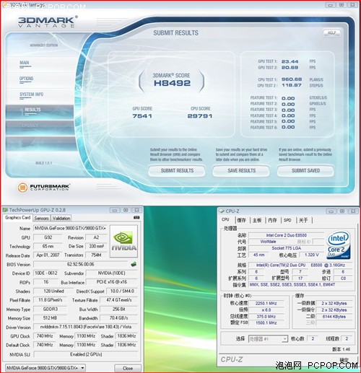Open the processor selection dropdown in CPU-Z
Viewport: 361px width, 373px height.
click(x=268, y=339)
